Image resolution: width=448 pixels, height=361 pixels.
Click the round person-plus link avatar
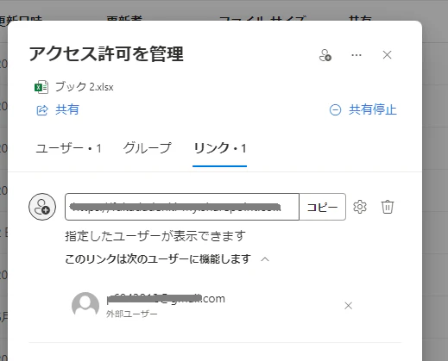(x=42, y=207)
